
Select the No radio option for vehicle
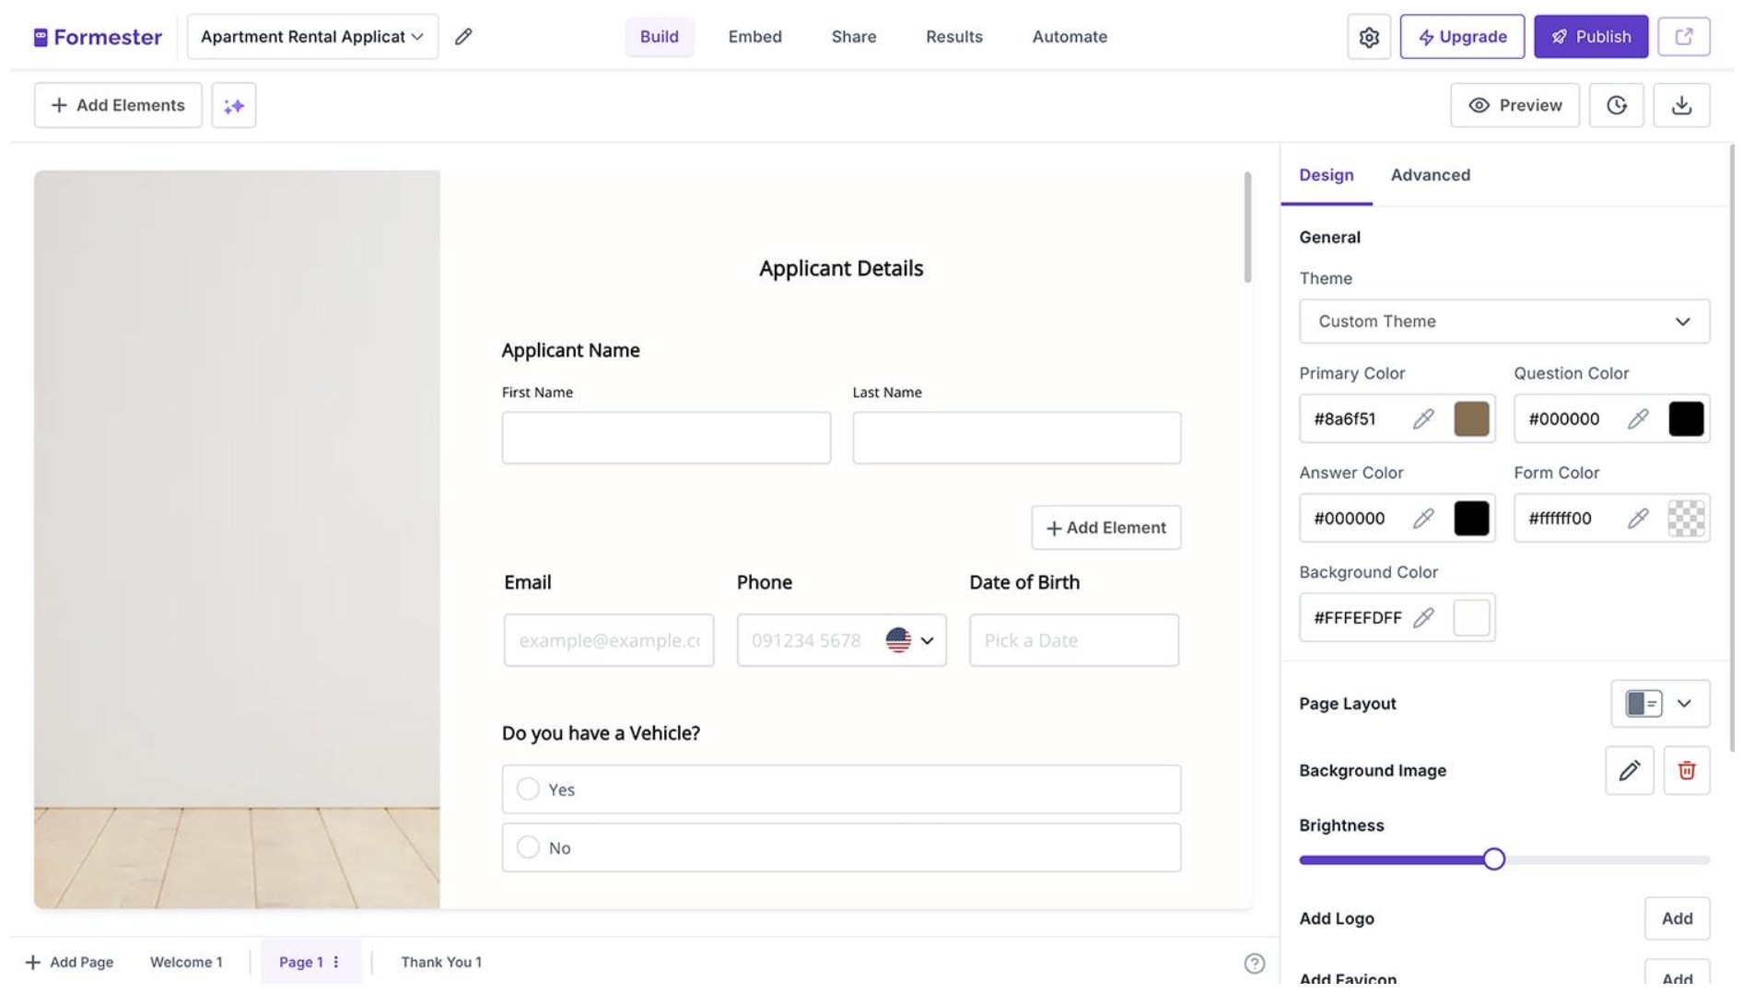528,847
